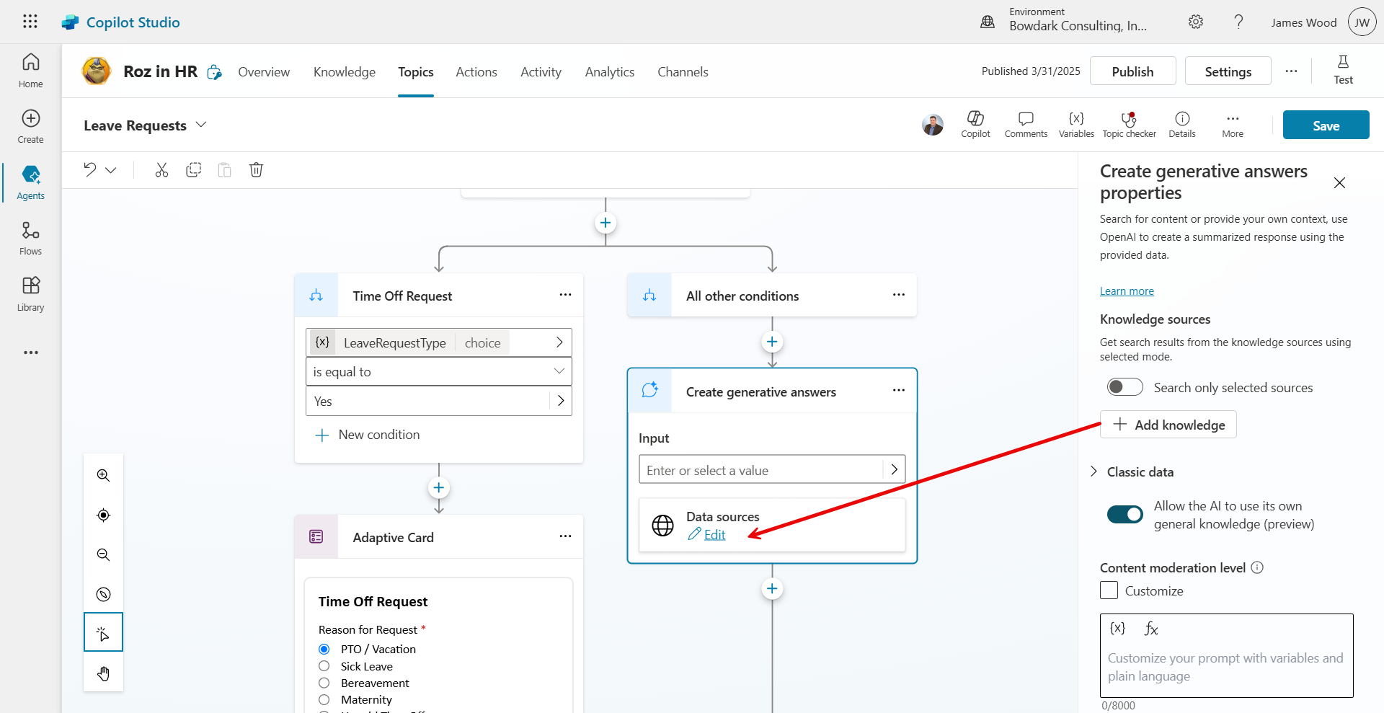Switch to the Analytics tab
Image resolution: width=1384 pixels, height=713 pixels.
610,71
